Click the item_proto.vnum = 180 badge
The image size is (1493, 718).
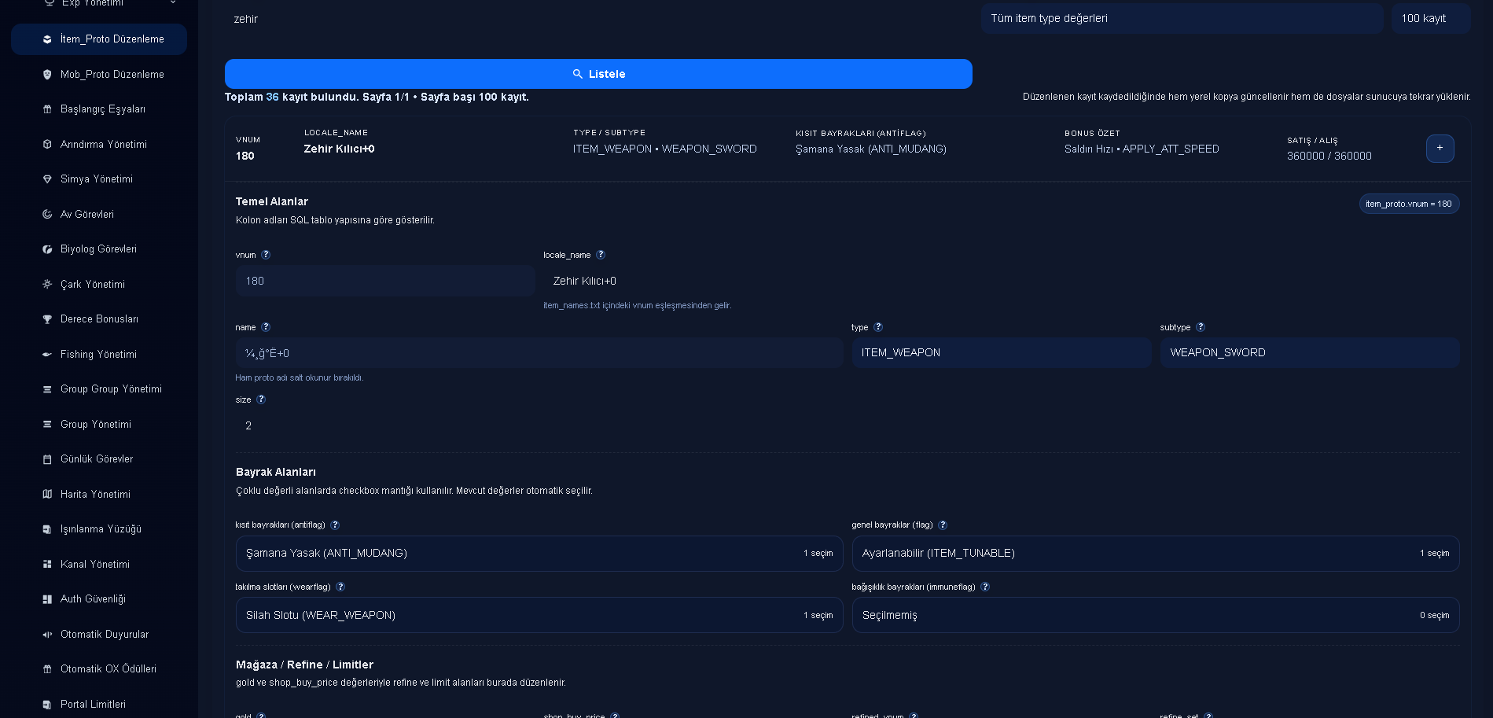1409,204
